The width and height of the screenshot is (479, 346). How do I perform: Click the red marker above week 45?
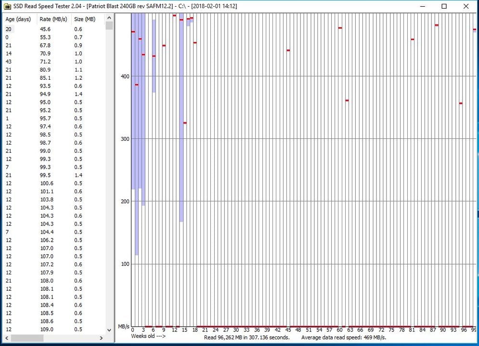click(x=288, y=50)
